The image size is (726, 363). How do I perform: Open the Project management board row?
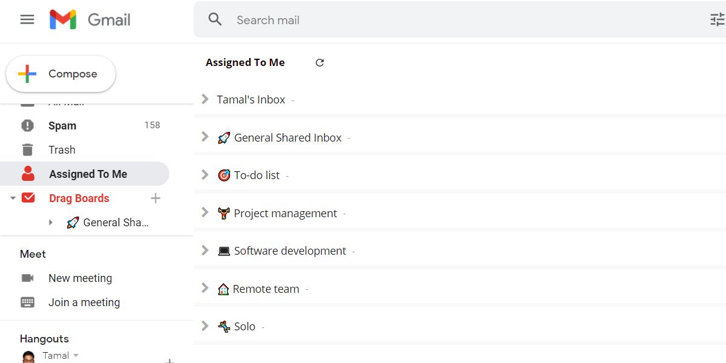coord(285,213)
